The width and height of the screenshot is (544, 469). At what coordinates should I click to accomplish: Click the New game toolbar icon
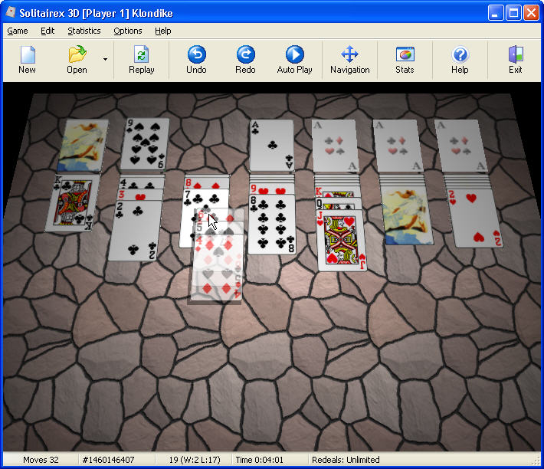coord(28,60)
